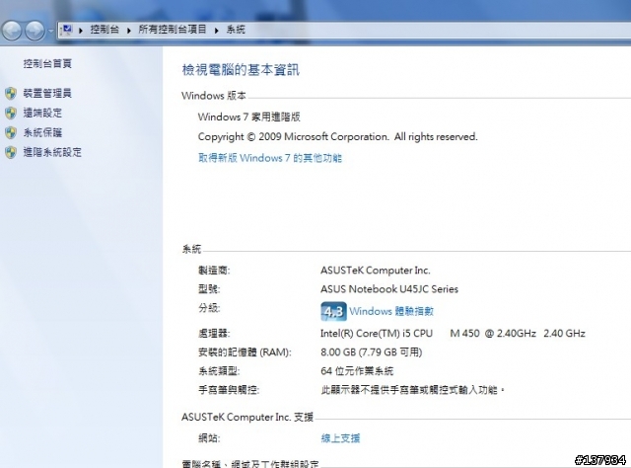Open the Windows 體驗指數 link
This screenshot has width=631, height=468.
click(x=391, y=311)
